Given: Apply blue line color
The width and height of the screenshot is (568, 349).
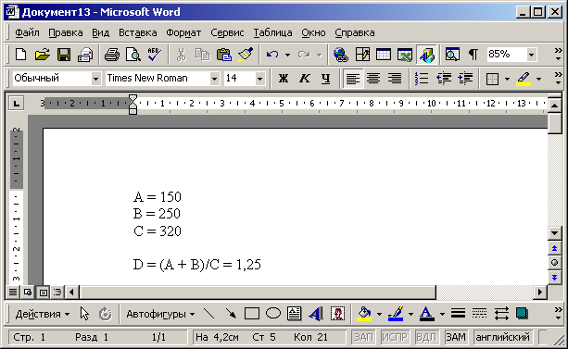Looking at the screenshot, I should coord(396,314).
